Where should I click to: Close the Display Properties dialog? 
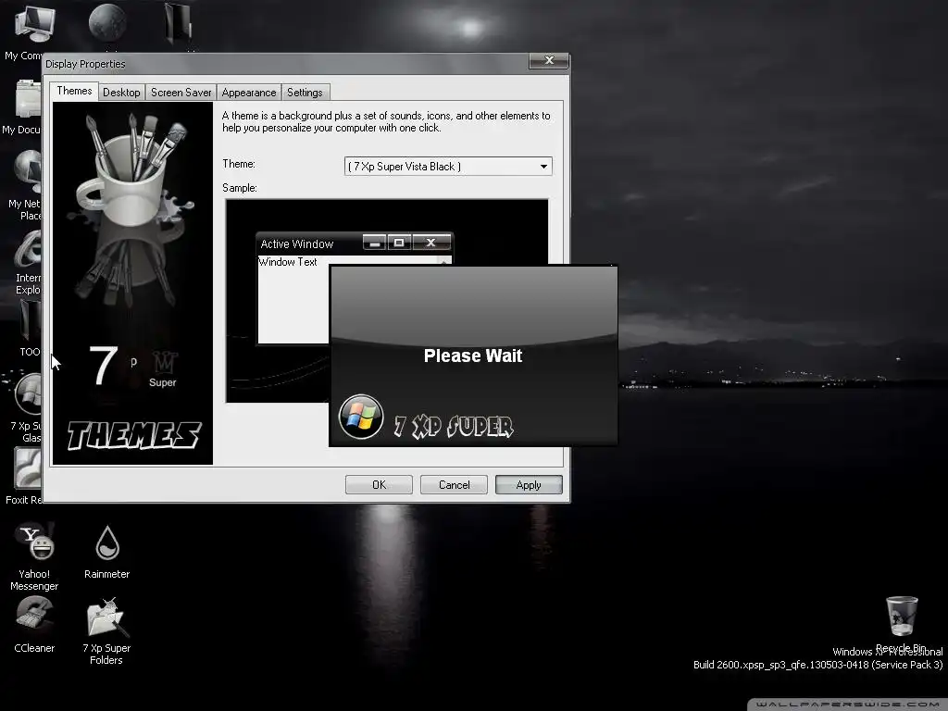[x=549, y=60]
